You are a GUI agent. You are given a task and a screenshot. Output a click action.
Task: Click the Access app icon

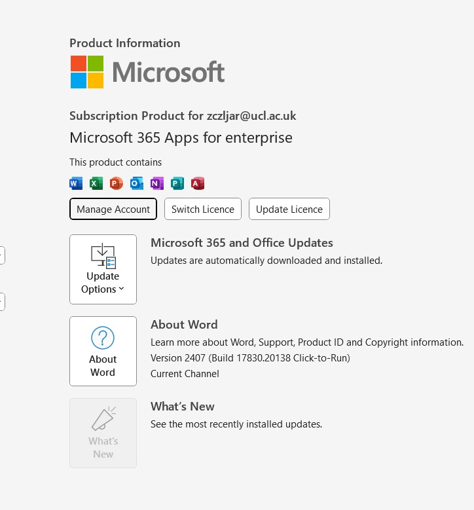198,183
